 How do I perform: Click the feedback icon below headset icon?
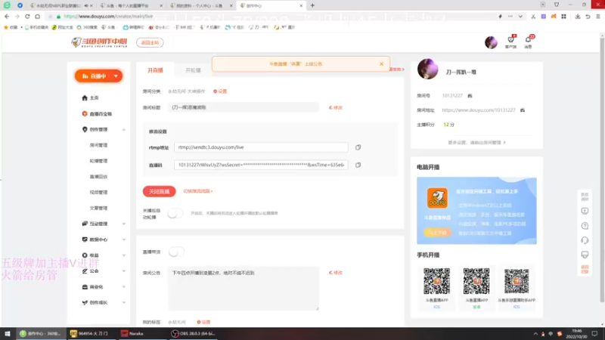585,255
